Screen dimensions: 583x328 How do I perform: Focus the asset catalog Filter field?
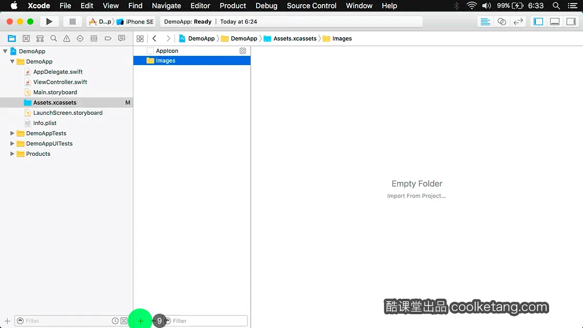click(x=206, y=321)
